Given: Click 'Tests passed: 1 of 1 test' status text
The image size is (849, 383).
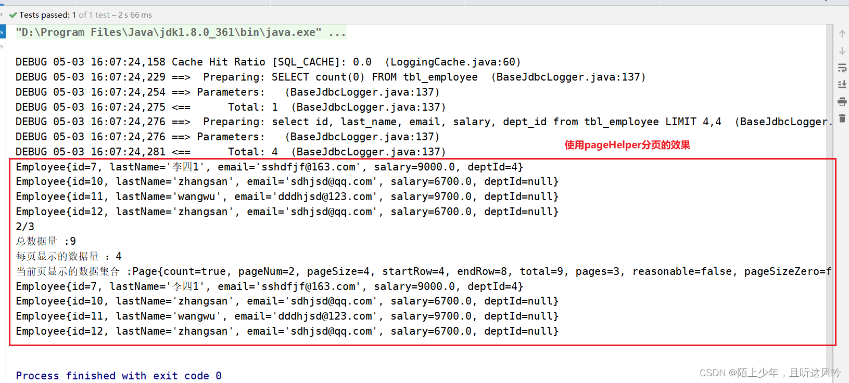Looking at the screenshot, I should click(86, 15).
